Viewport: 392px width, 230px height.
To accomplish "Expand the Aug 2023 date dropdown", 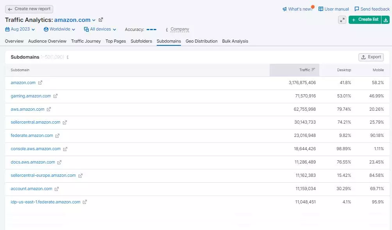I will [x=33, y=29].
